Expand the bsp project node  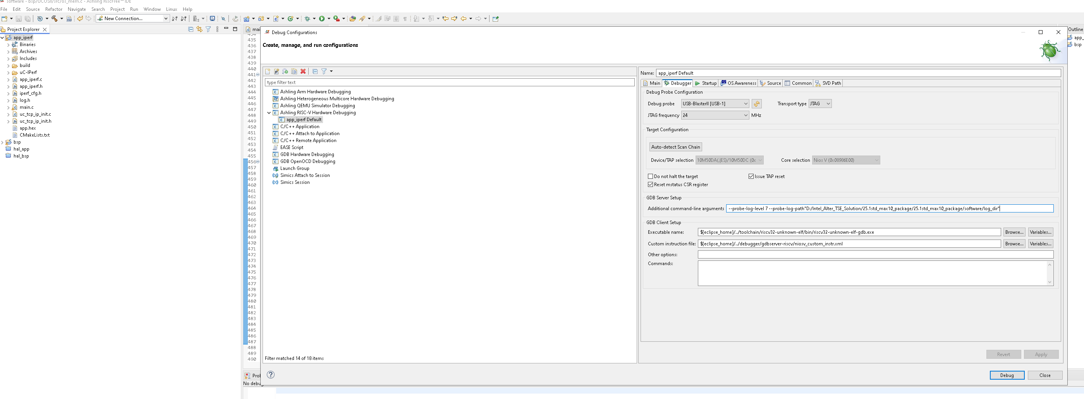pos(3,142)
